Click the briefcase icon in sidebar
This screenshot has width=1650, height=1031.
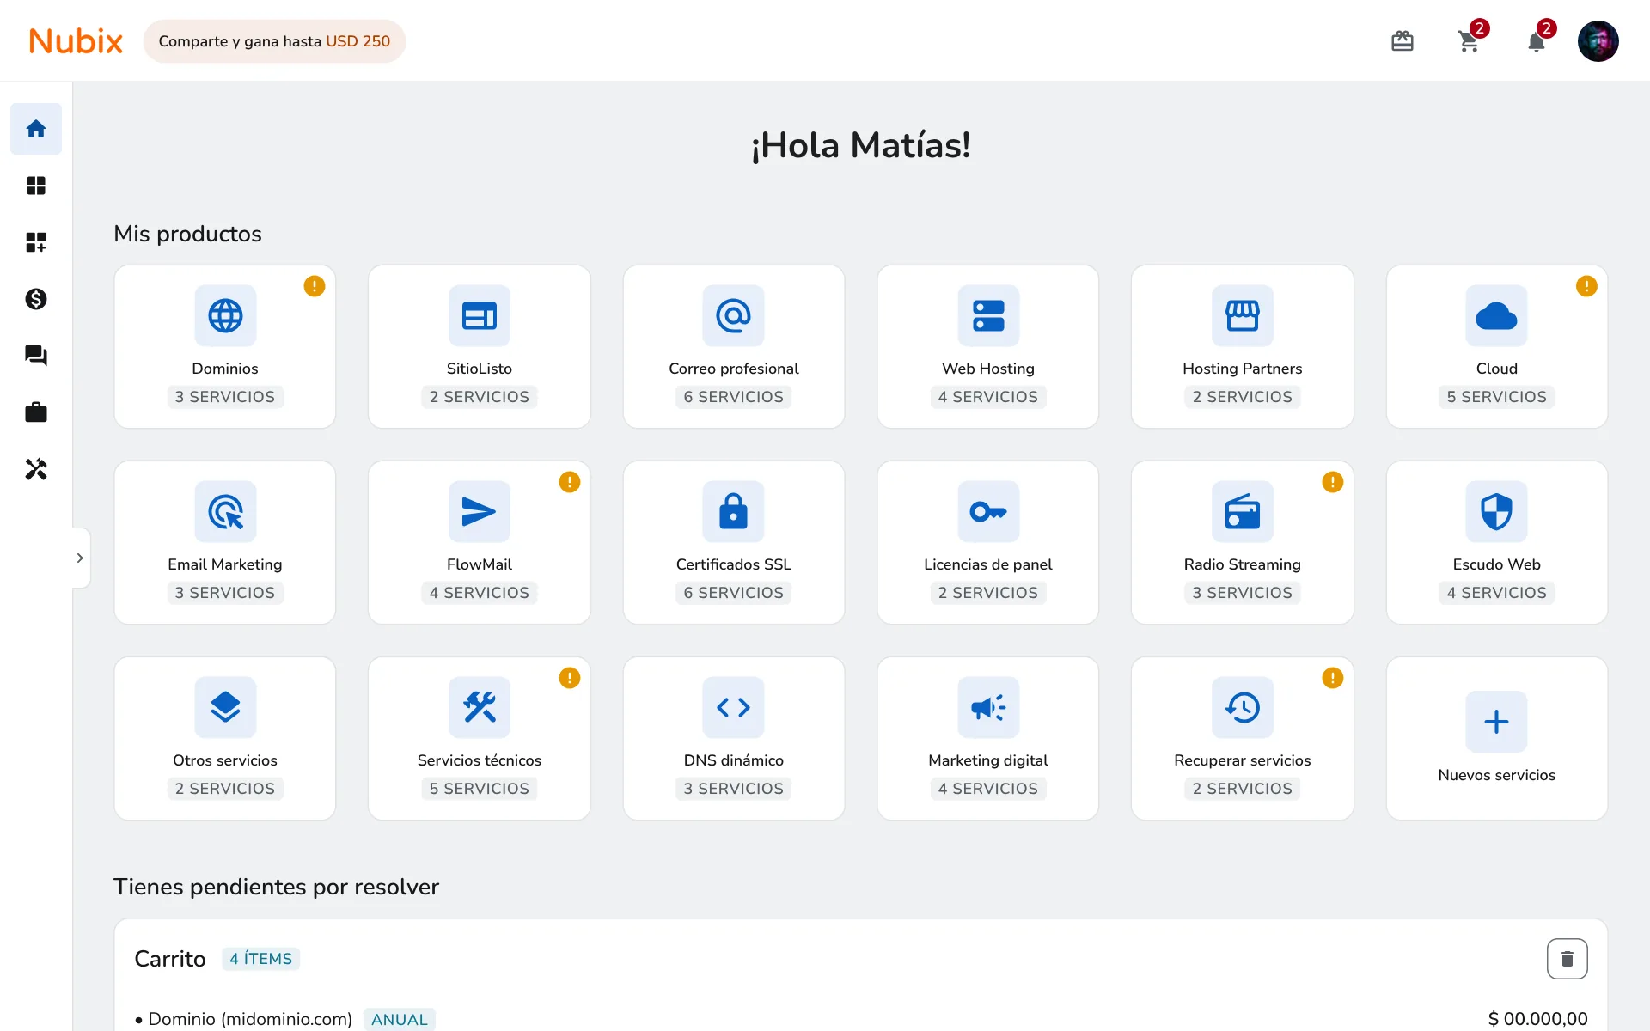(36, 412)
